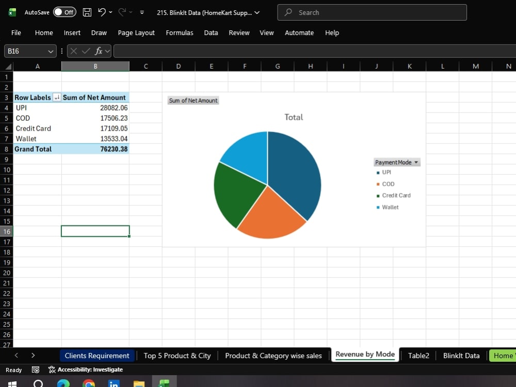The height and width of the screenshot is (387, 516).
Task: Open File Explorer from the taskbar
Action: (139, 383)
